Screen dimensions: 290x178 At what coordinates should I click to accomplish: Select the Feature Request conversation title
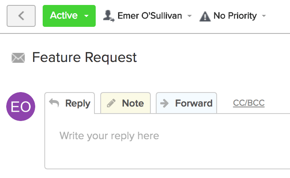85,57
